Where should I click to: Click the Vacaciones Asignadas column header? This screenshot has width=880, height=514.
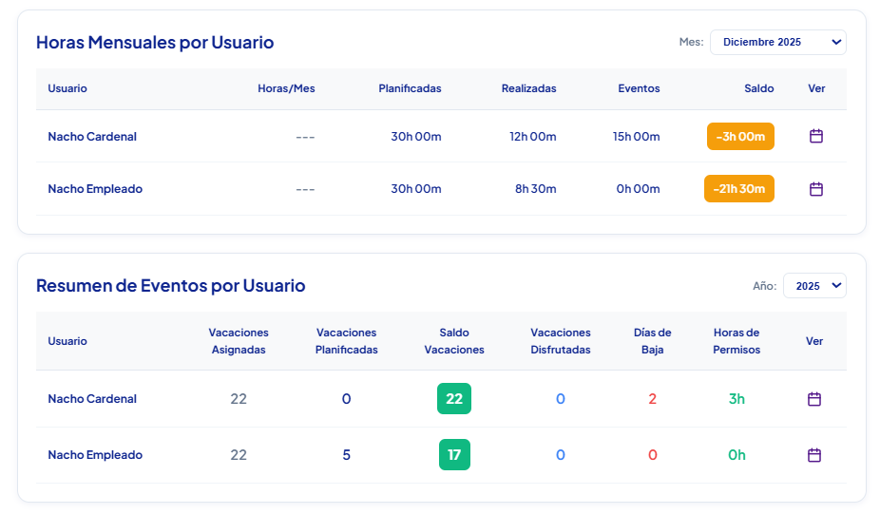239,341
